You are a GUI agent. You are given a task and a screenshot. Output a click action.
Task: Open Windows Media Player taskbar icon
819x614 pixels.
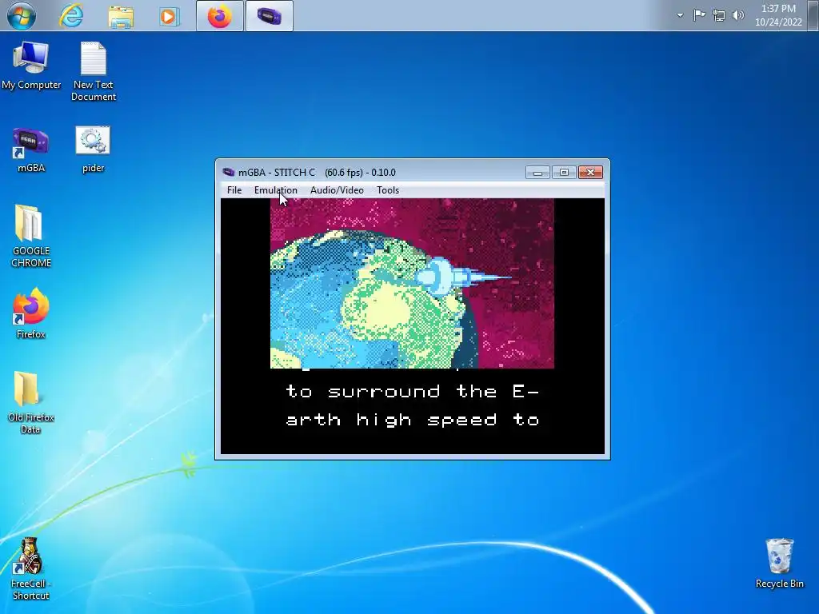pyautogui.click(x=169, y=16)
